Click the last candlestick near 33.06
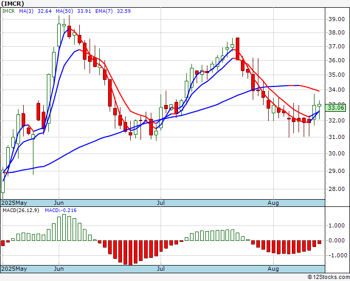The image size is (350, 281). pos(320,105)
